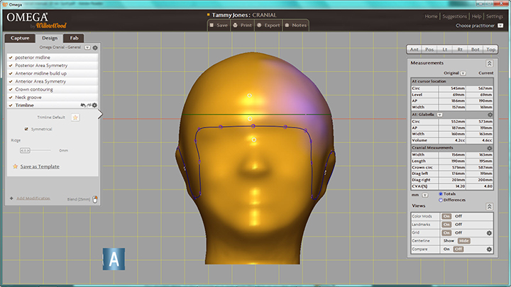The width and height of the screenshot is (511, 287).
Task: Click the Blend mouse icon
Action: coord(95,199)
